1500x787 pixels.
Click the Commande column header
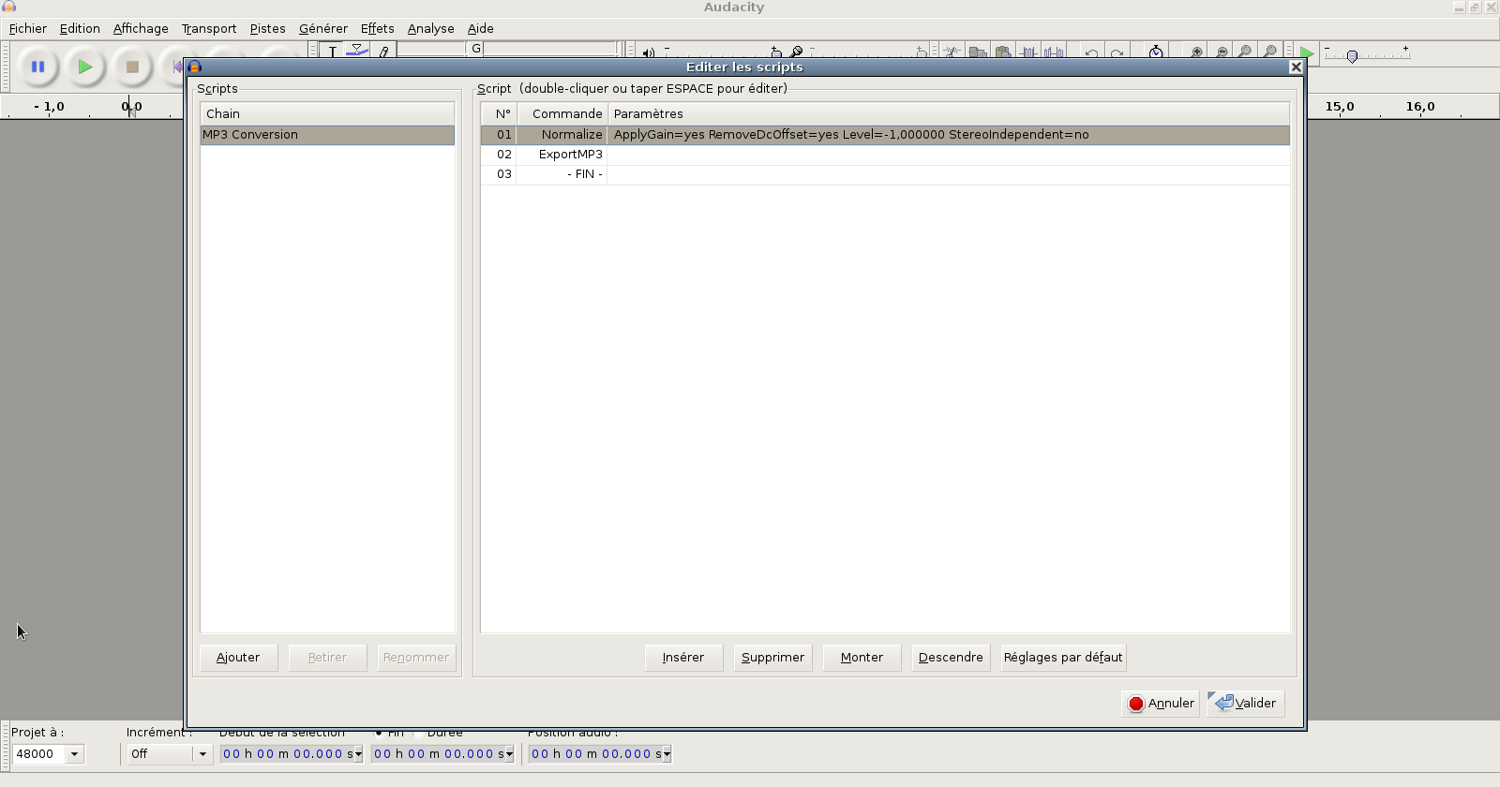pos(562,114)
